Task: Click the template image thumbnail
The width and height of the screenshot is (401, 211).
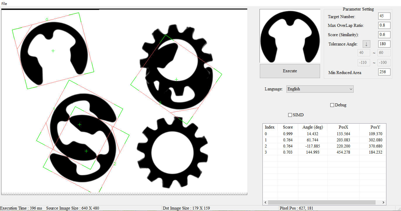Action: coord(290,36)
